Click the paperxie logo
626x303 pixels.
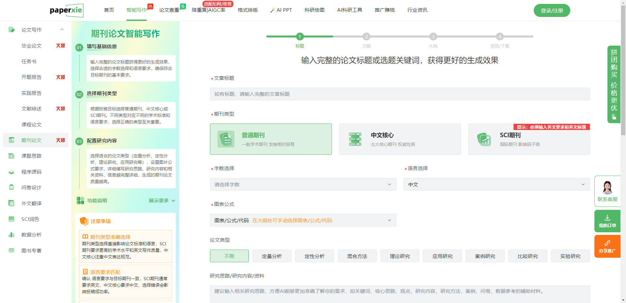pos(66,10)
